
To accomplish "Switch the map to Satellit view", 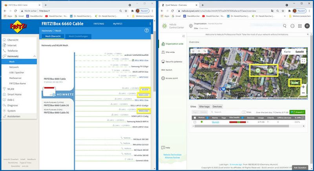I will click(x=299, y=52).
